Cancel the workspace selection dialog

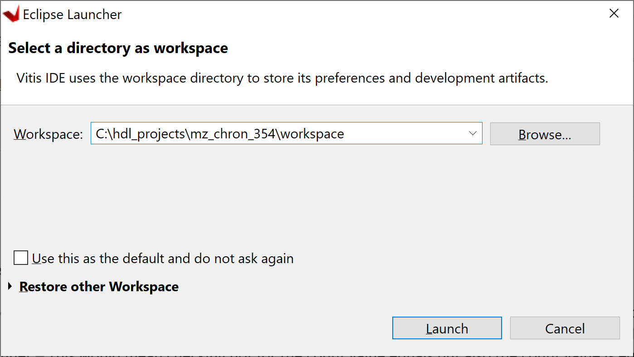pyautogui.click(x=565, y=328)
